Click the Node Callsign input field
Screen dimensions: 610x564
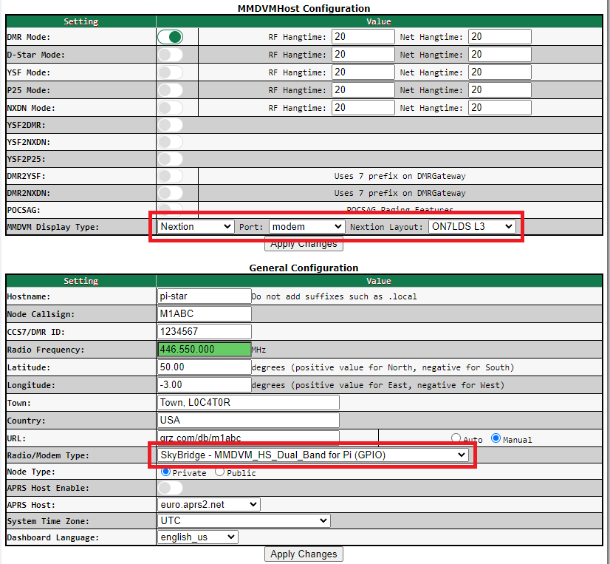coord(204,314)
